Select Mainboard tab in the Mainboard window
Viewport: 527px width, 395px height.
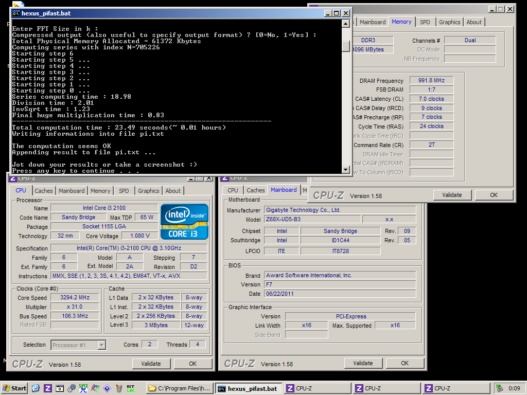(284, 190)
